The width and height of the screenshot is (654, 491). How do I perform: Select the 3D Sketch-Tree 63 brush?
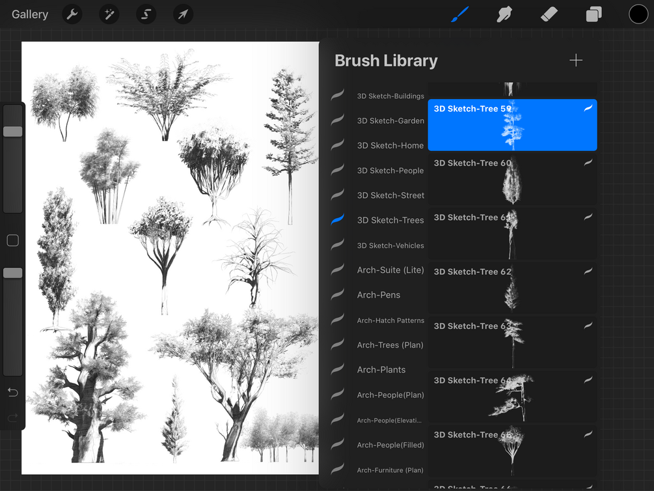(512, 342)
